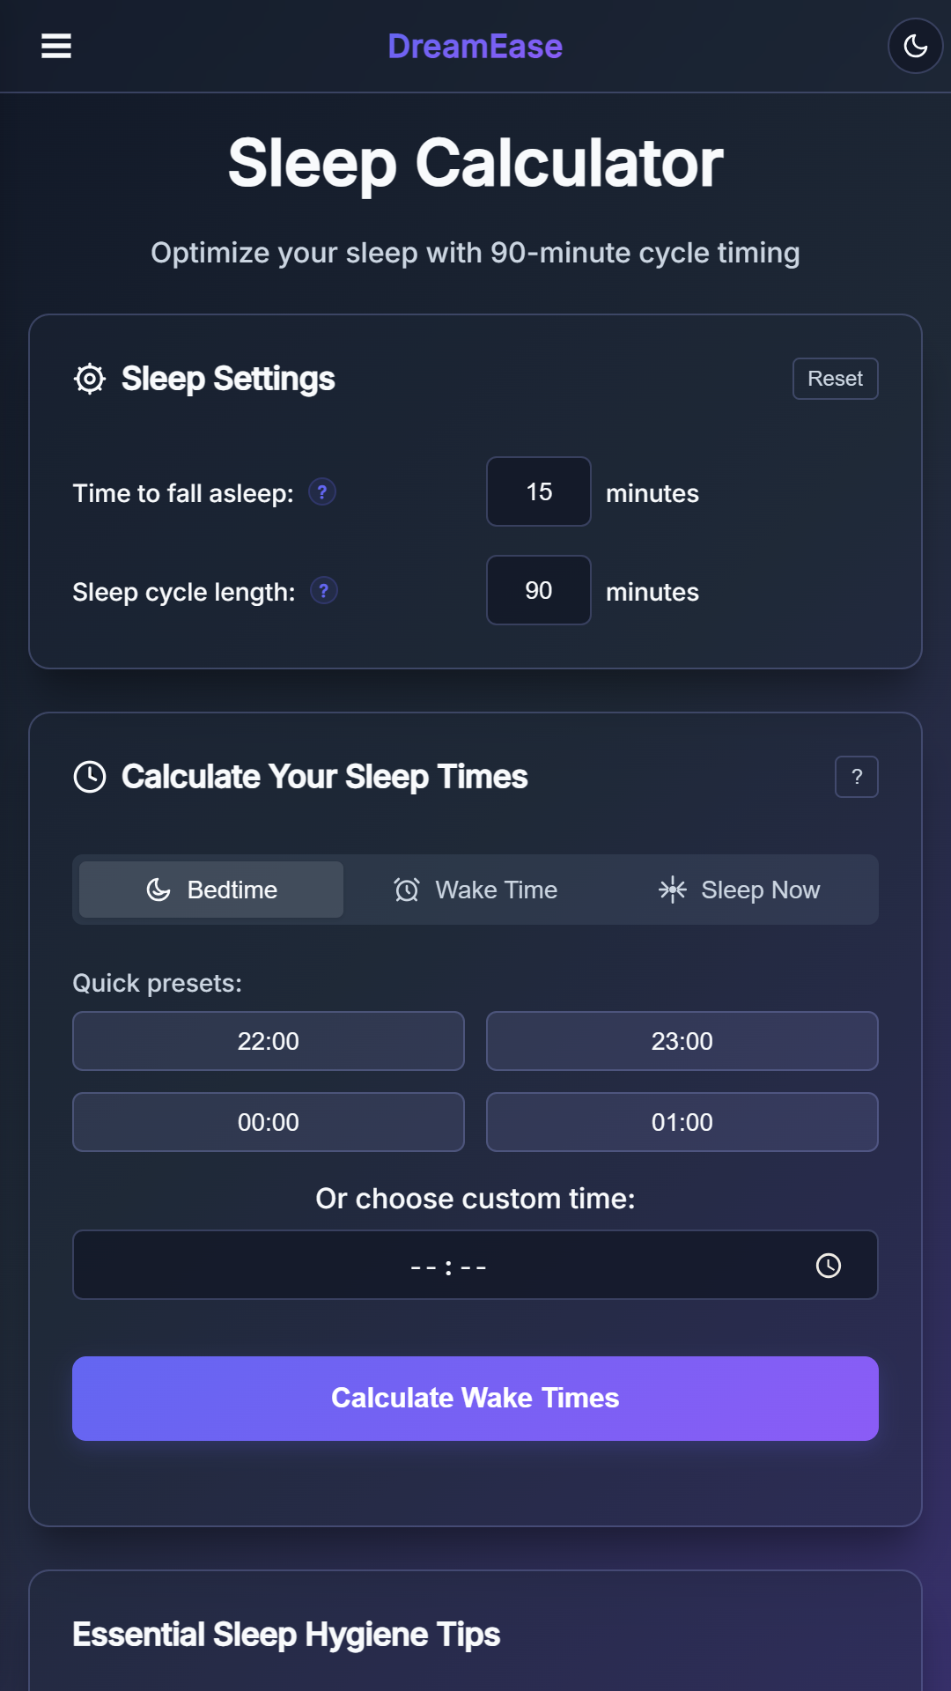Click the Sleep Settings gear icon

pyautogui.click(x=90, y=379)
